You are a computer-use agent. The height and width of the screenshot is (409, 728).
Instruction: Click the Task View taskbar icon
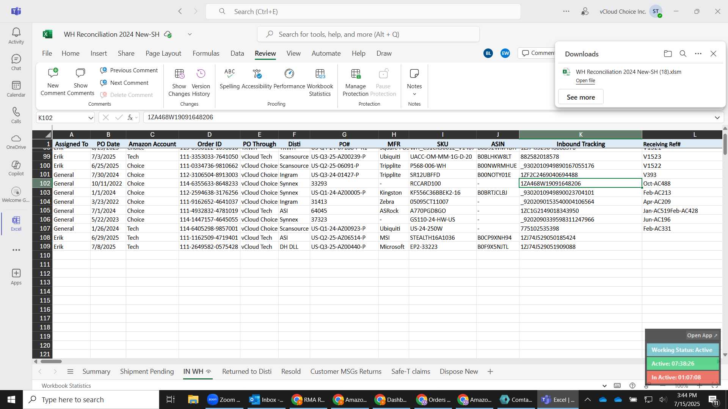171,400
